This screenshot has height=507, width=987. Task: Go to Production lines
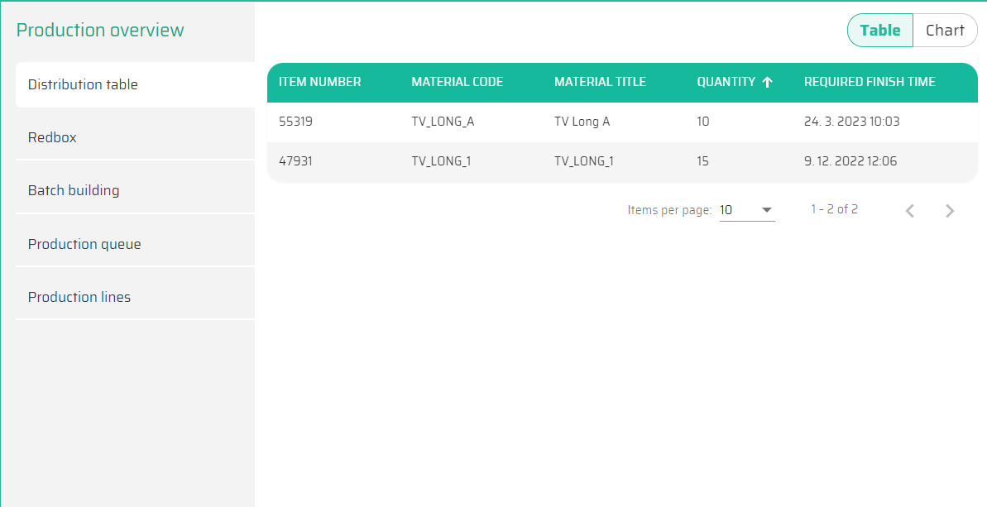[79, 297]
